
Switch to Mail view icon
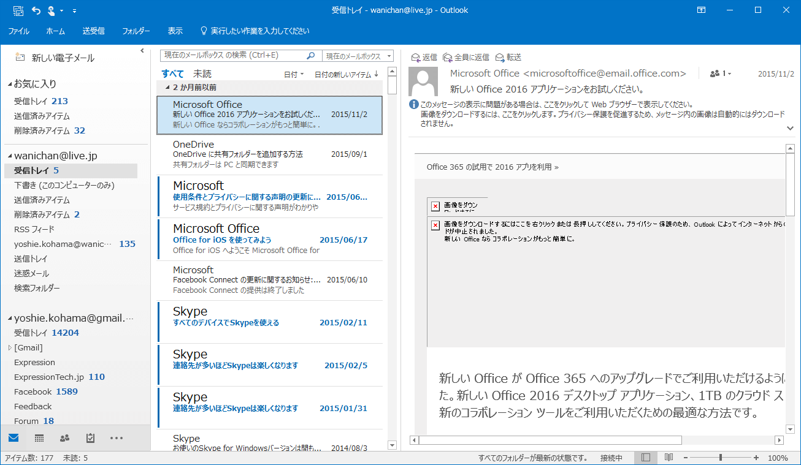pyautogui.click(x=13, y=438)
